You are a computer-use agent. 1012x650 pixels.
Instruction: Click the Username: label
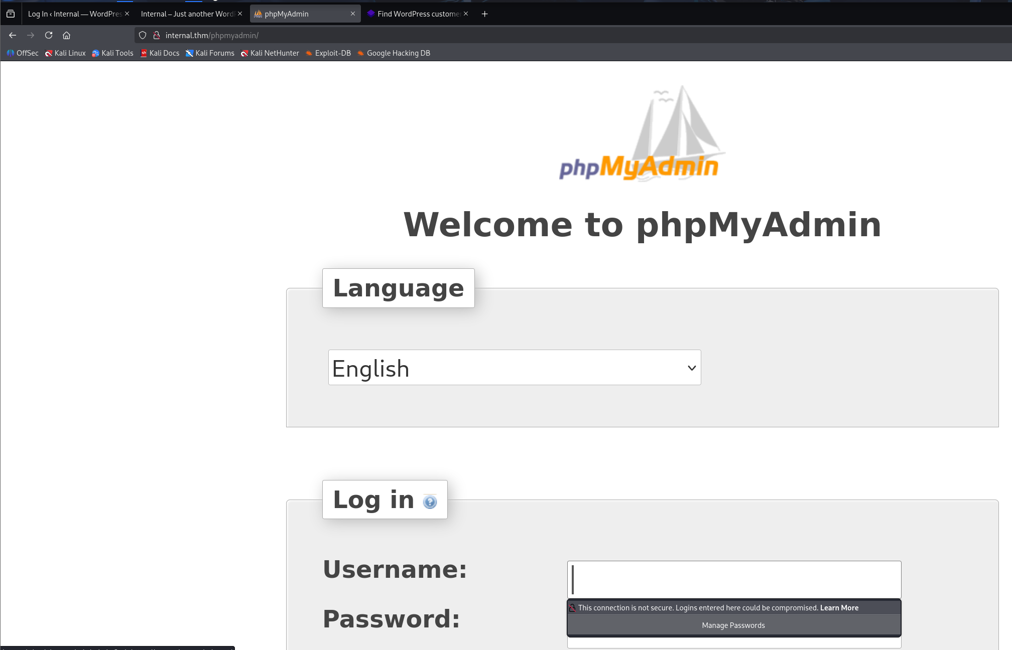395,569
